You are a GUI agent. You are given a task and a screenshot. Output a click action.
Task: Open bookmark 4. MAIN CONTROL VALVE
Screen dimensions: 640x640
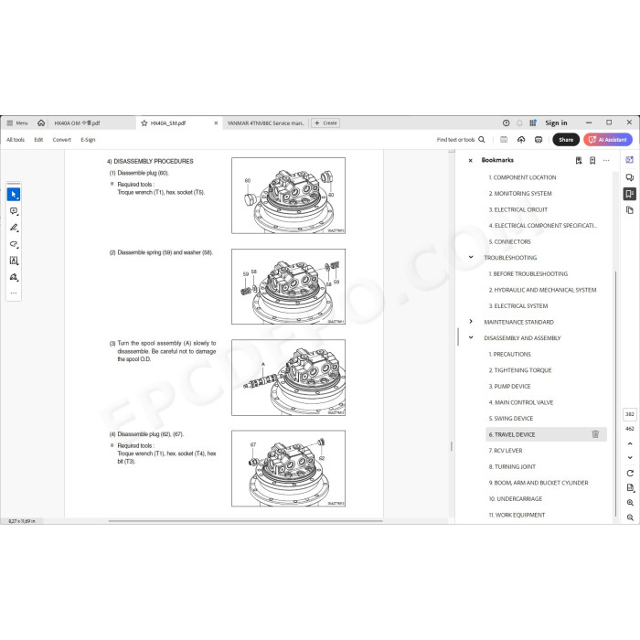click(x=521, y=402)
